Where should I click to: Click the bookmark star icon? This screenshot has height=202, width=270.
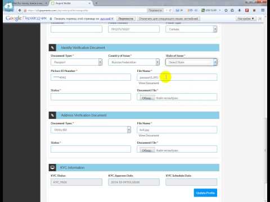click(226, 10)
